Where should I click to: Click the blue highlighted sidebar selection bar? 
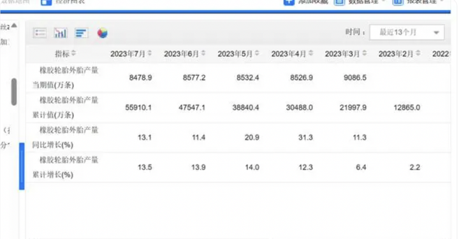[22, 166]
